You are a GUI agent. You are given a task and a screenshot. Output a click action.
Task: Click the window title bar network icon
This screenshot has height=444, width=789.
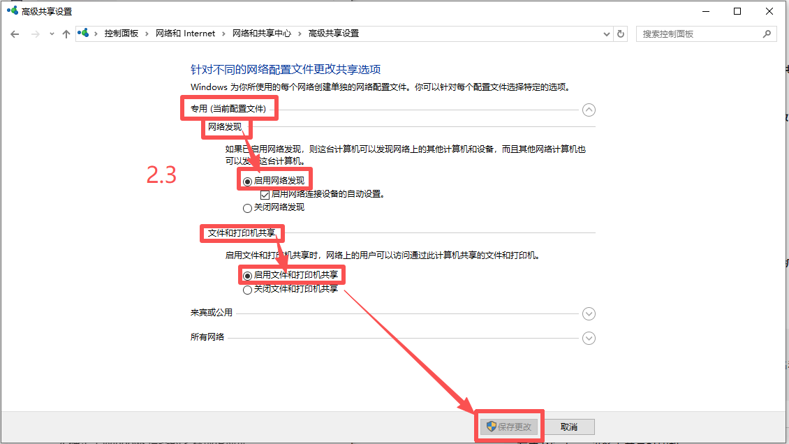click(x=12, y=10)
